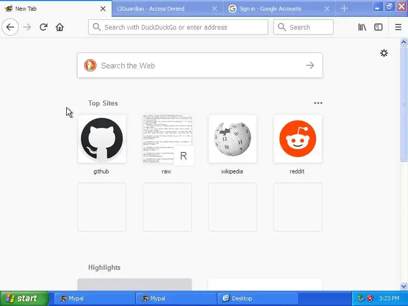Click the vertical scrollbar thumb

403,104
